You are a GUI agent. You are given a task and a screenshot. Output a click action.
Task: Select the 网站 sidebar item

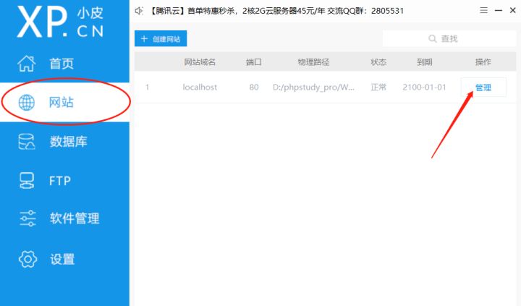[x=64, y=102]
